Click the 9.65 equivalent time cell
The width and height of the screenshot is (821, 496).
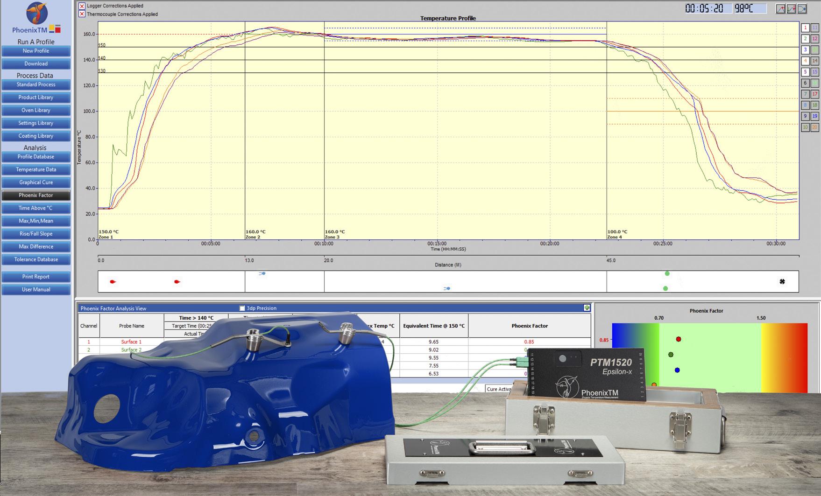click(x=433, y=342)
